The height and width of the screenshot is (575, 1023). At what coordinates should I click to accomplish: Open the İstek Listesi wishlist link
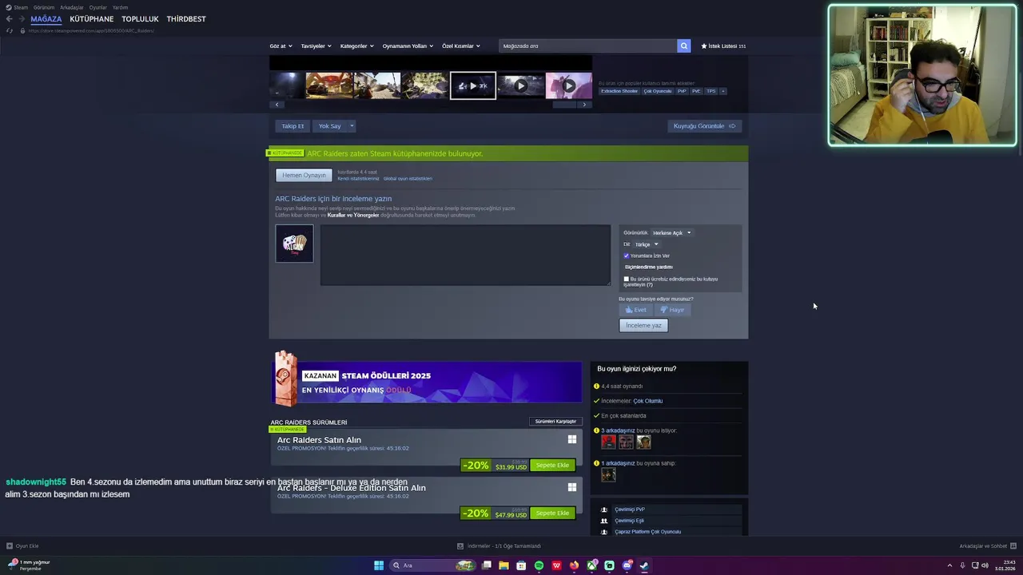(723, 46)
